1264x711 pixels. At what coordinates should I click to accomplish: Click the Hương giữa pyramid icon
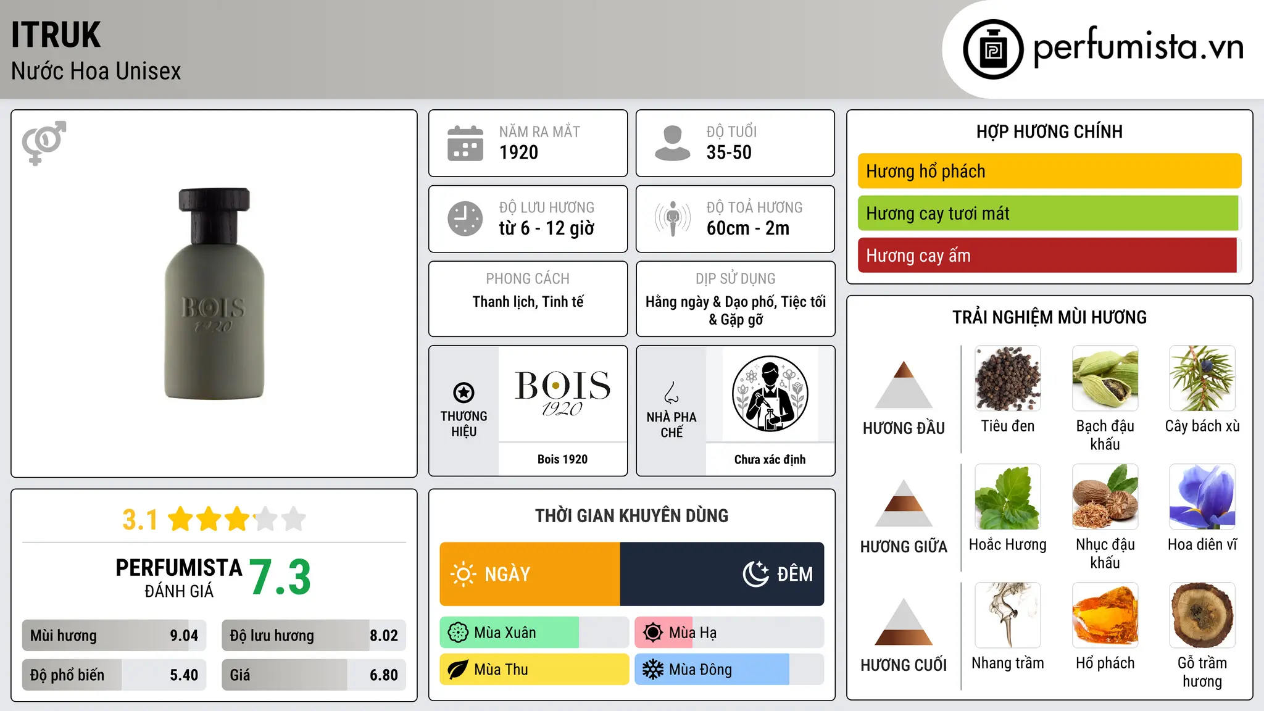[x=904, y=503]
